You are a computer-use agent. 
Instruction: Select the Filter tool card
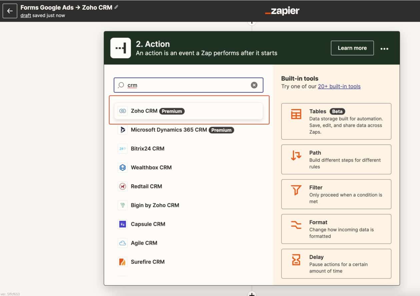(x=336, y=194)
